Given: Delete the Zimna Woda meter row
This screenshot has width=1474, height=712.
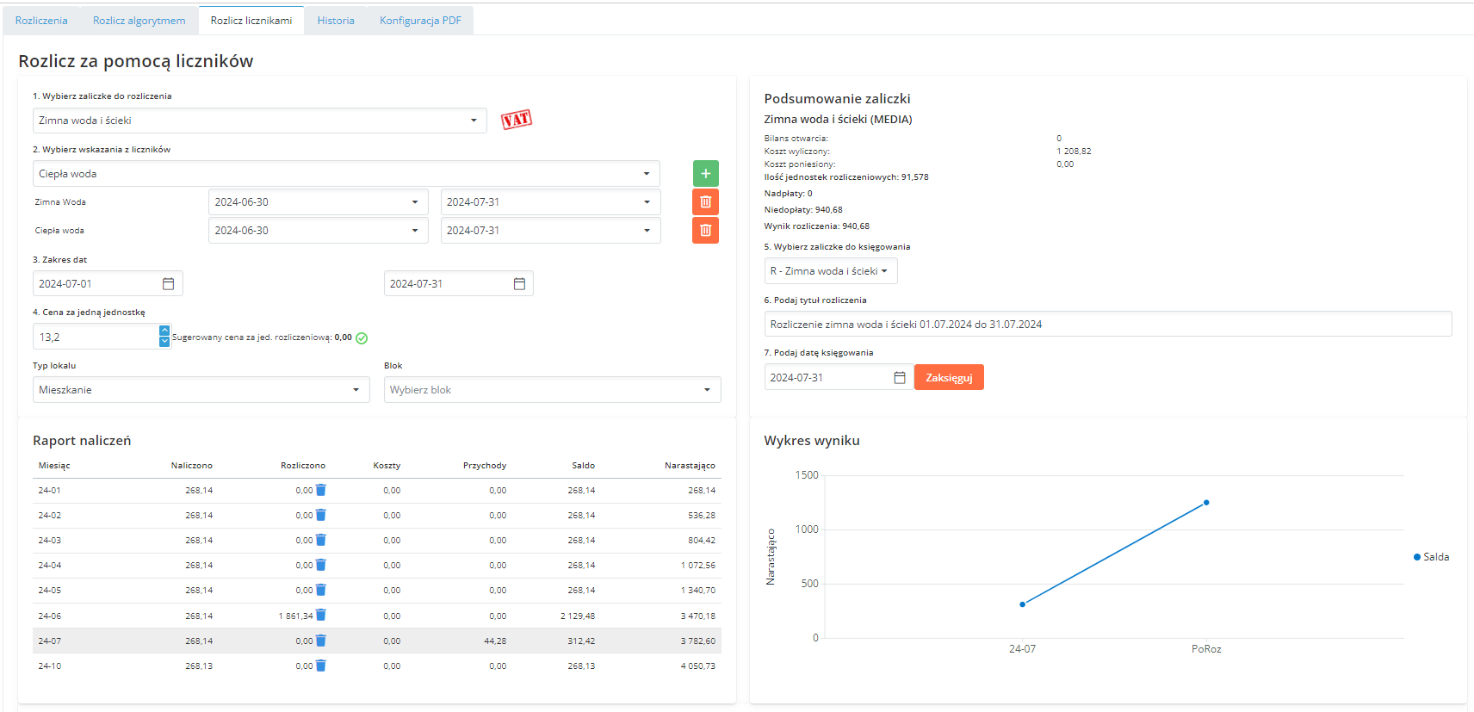Looking at the screenshot, I should [x=705, y=202].
